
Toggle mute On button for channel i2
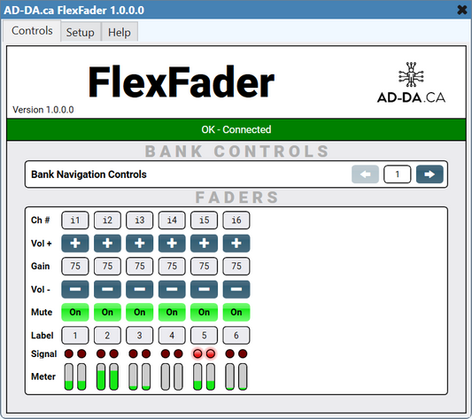pos(107,312)
